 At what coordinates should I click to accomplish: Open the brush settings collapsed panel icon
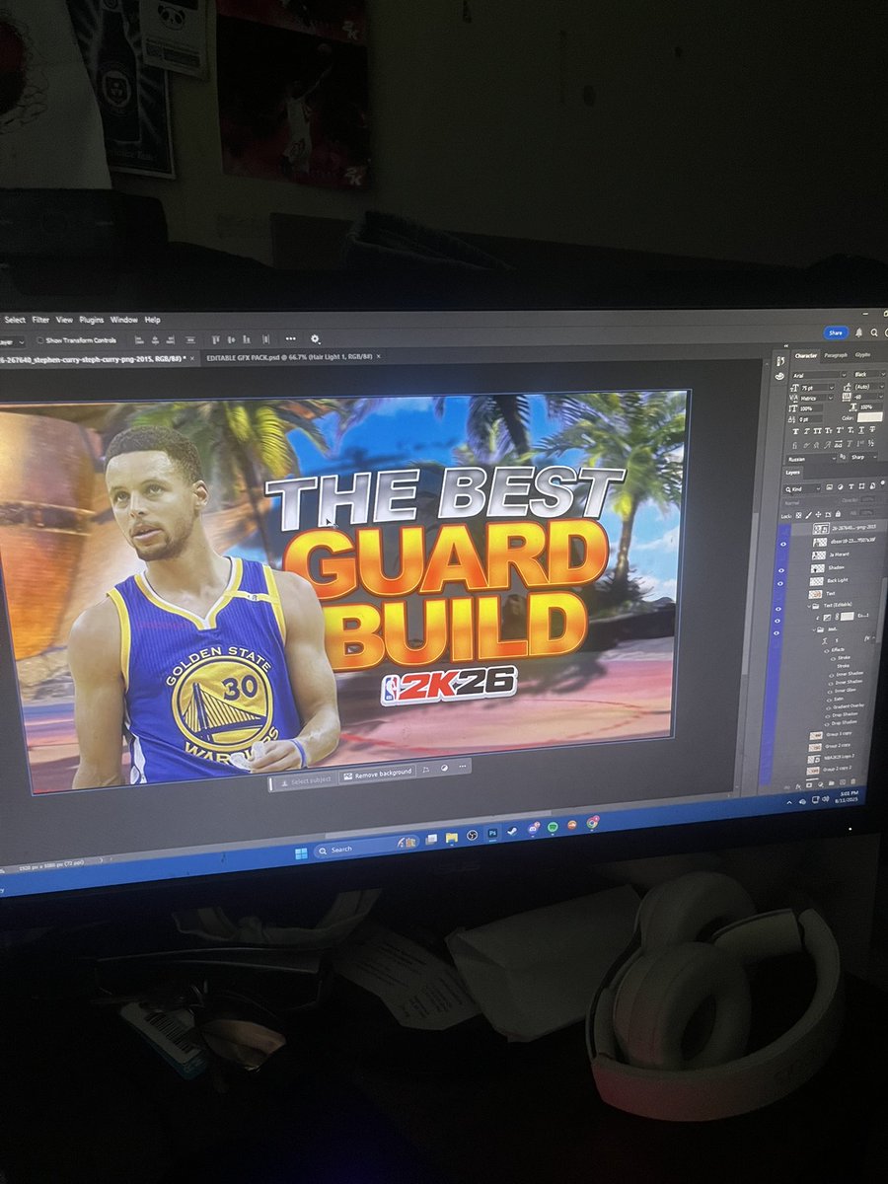[x=779, y=360]
